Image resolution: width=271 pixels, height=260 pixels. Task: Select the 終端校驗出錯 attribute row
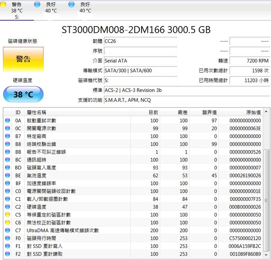coord(133,144)
